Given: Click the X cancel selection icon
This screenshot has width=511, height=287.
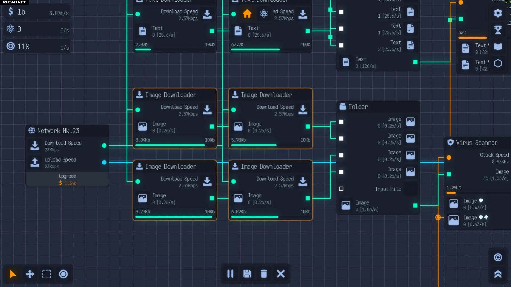Looking at the screenshot, I should [x=281, y=274].
